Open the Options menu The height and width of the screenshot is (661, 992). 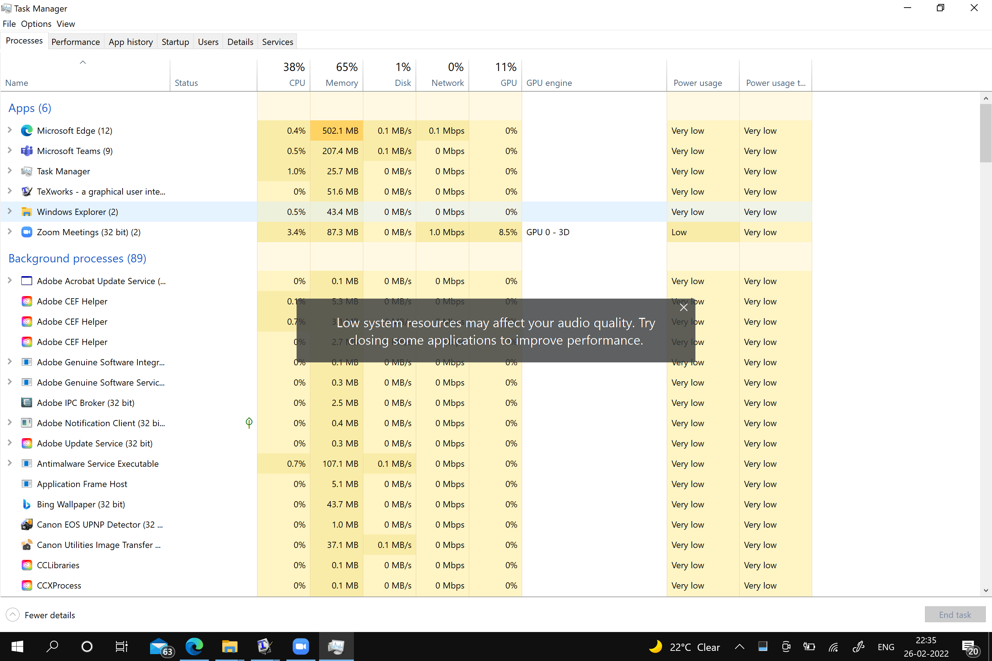click(36, 24)
